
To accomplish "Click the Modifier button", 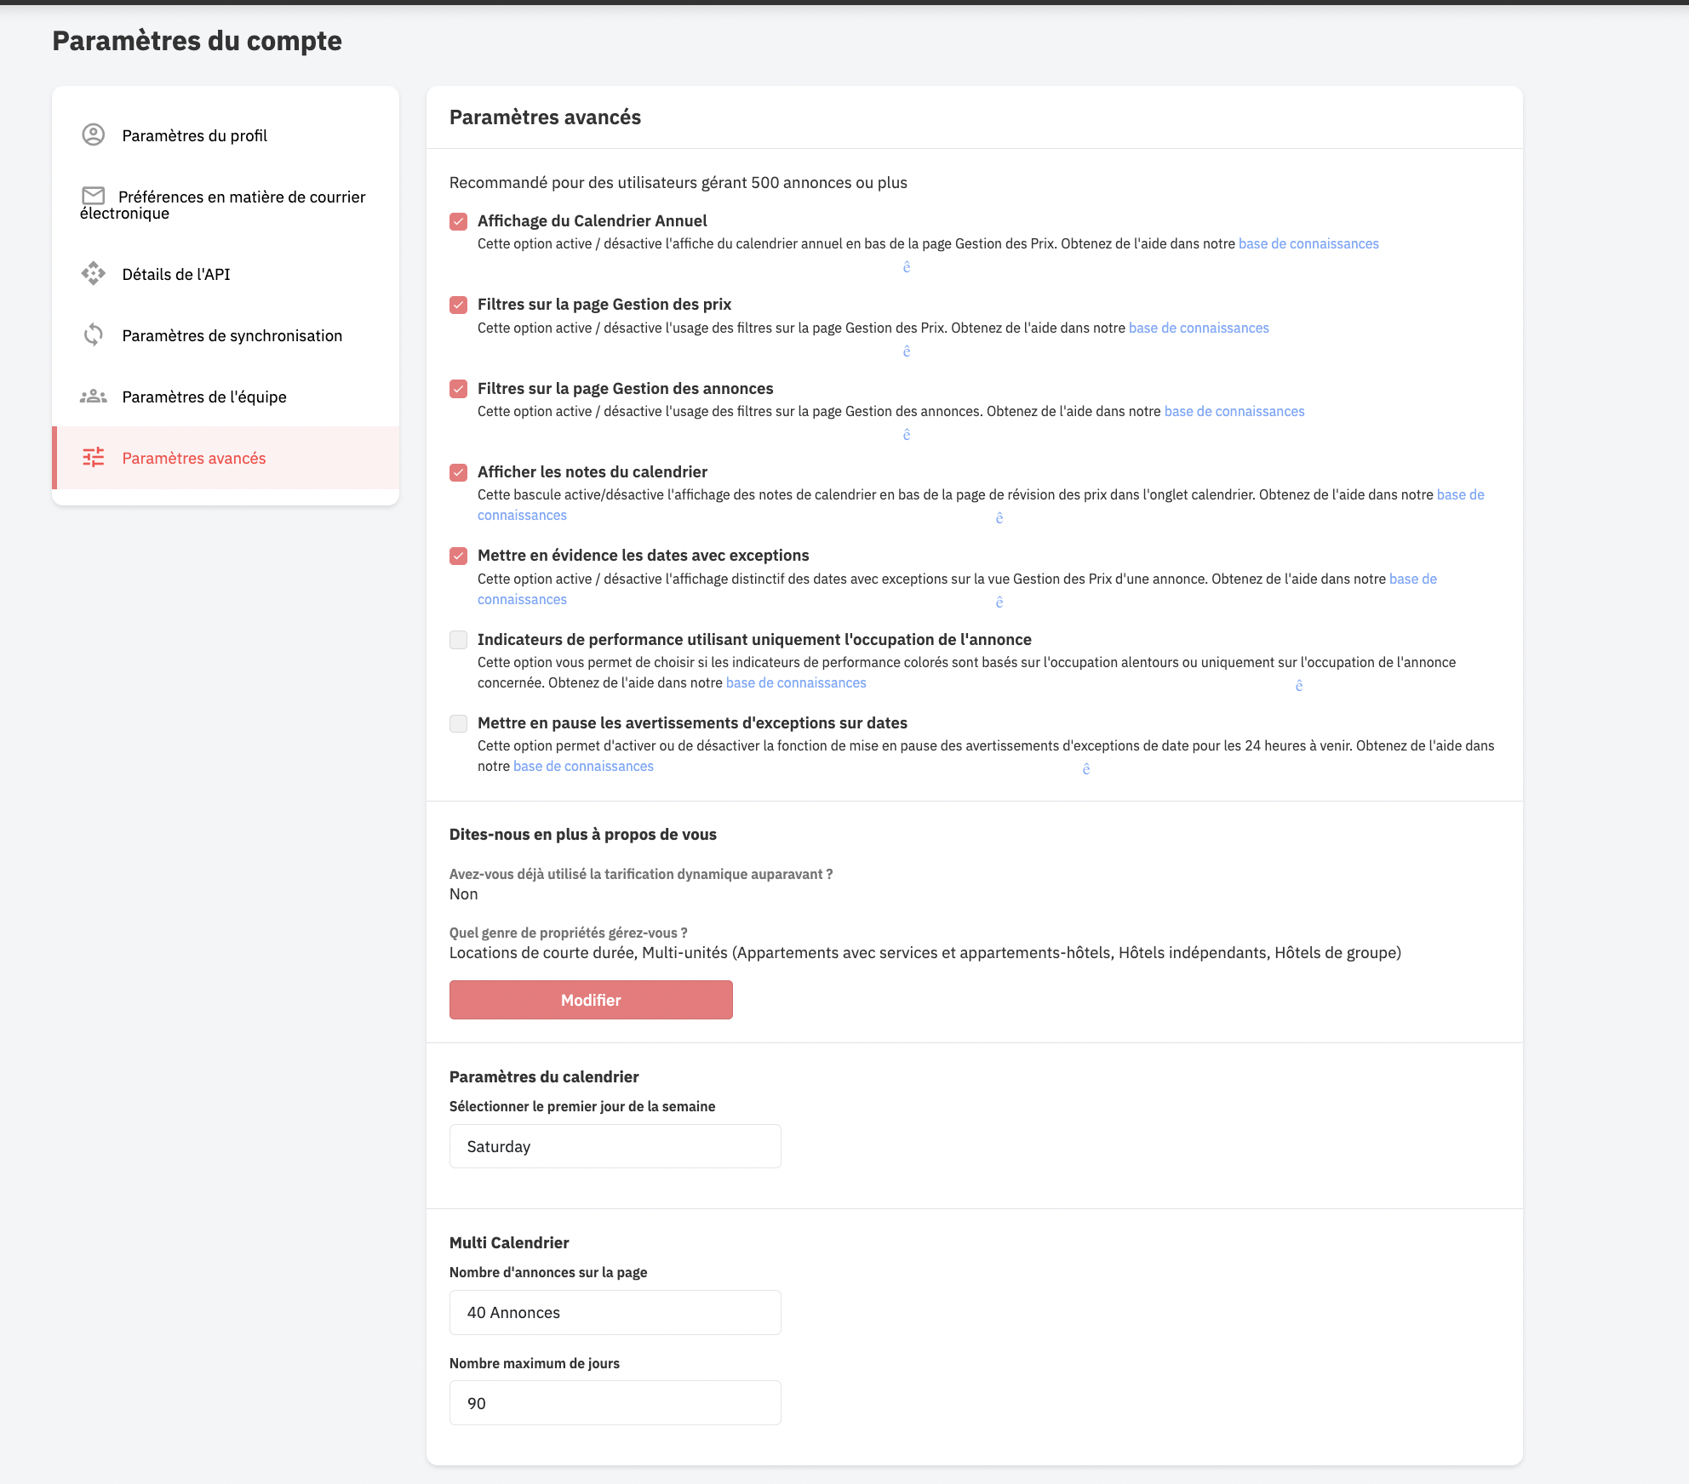I will (x=591, y=1000).
